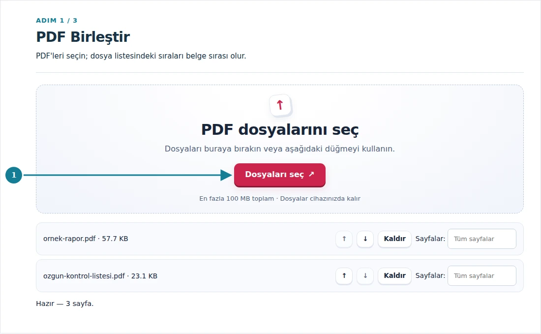Remove ornek-rapor.pdf using Kaldır
Image resolution: width=541 pixels, height=334 pixels.
(395, 239)
